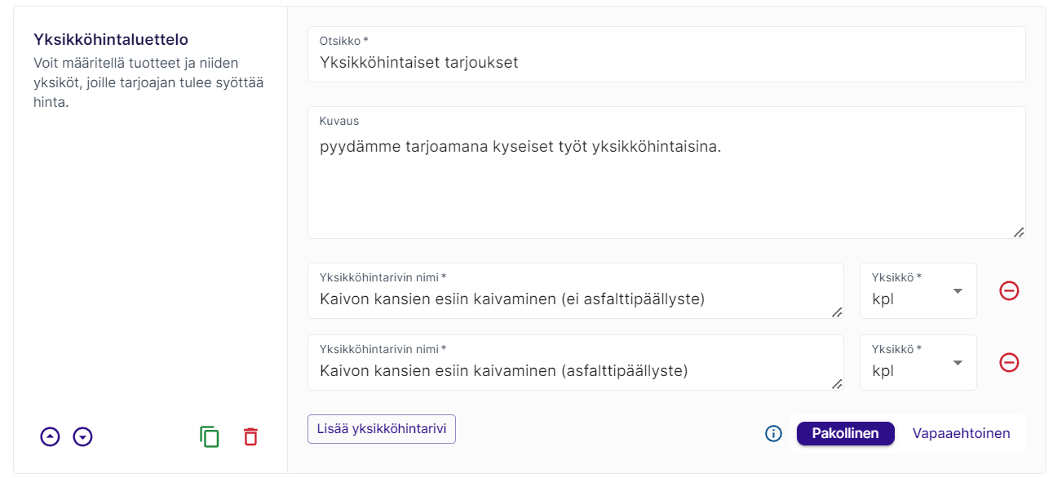This screenshot has width=1053, height=478.
Task: Open the first row's Yksikkö dropdown
Action: (918, 291)
